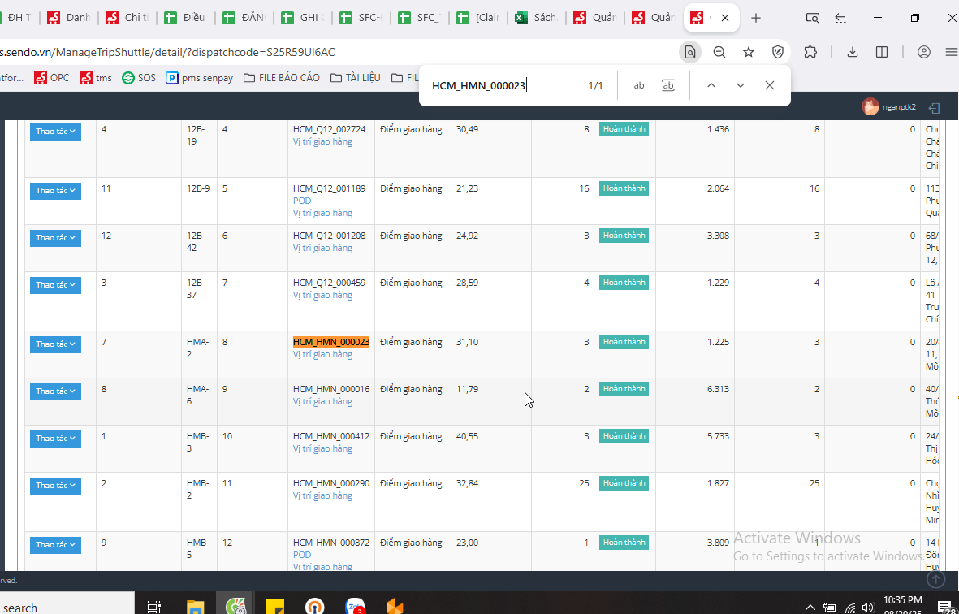Open the SOS bookmark
This screenshot has width=959, height=614.
tap(139, 78)
